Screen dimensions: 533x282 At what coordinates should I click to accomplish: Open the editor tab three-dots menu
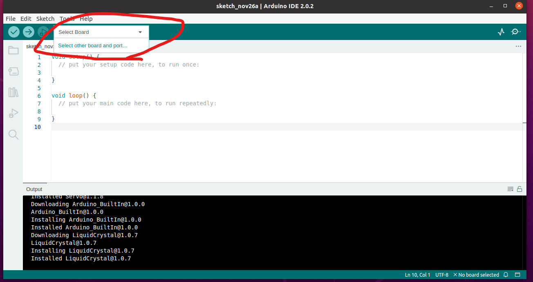518,47
